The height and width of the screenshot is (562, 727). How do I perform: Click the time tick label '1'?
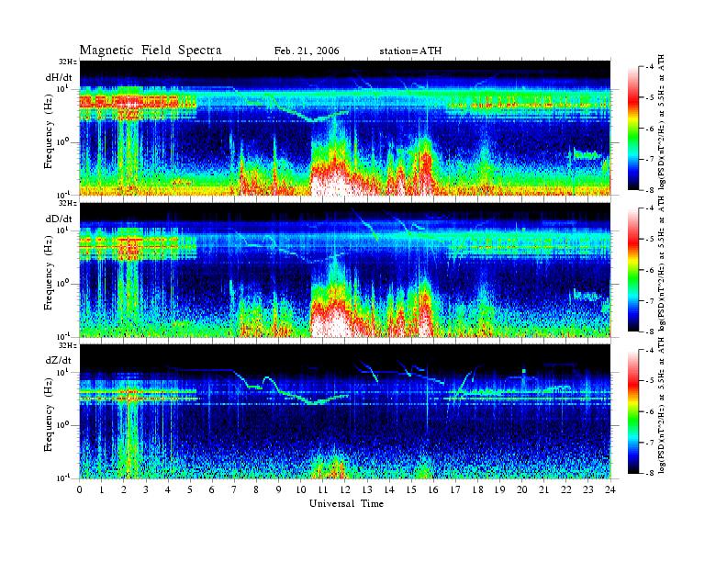point(102,490)
